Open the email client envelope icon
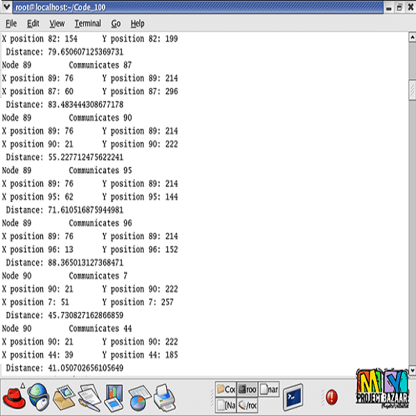416x416 pixels. [66, 397]
